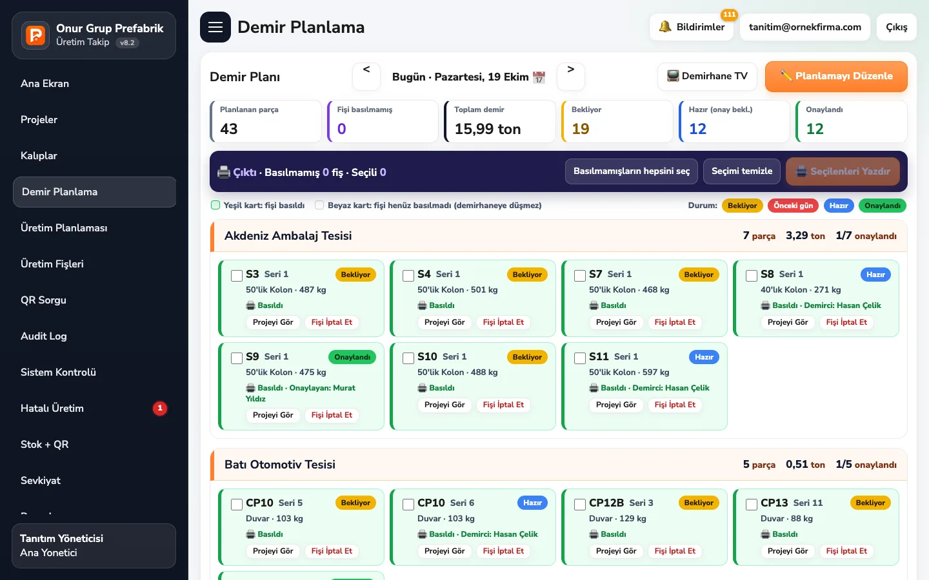Click the tanitim@ornekfirma.com account button
This screenshot has width=929, height=580.
tap(805, 27)
